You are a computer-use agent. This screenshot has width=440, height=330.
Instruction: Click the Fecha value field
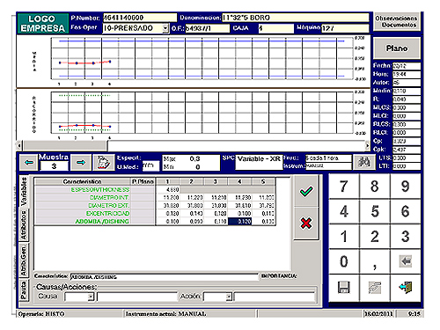tap(407, 66)
